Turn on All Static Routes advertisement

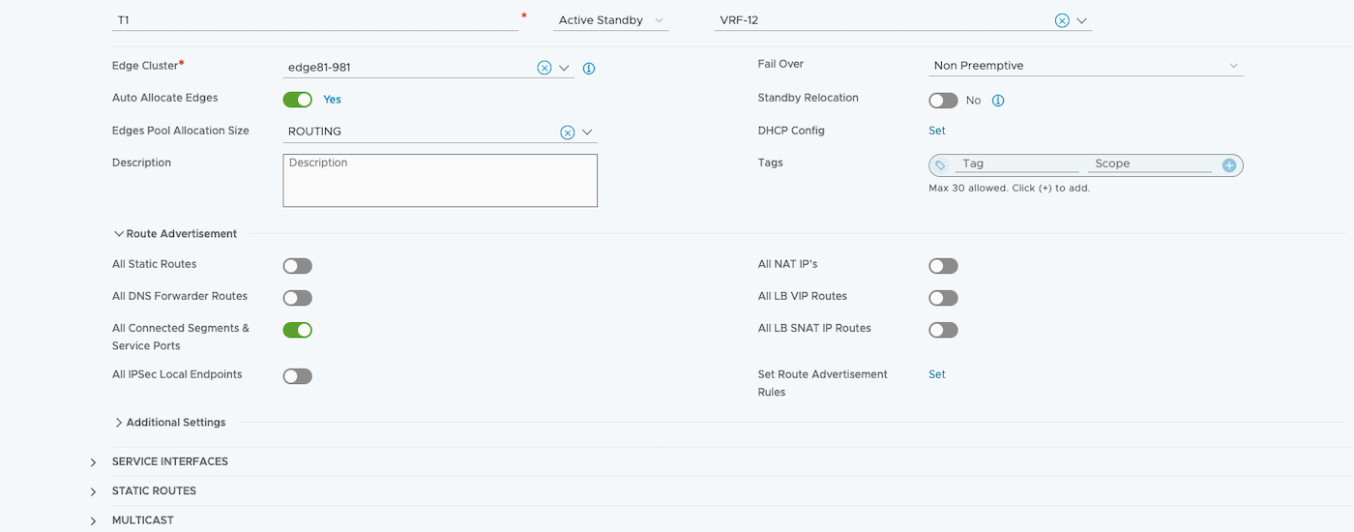click(x=297, y=266)
